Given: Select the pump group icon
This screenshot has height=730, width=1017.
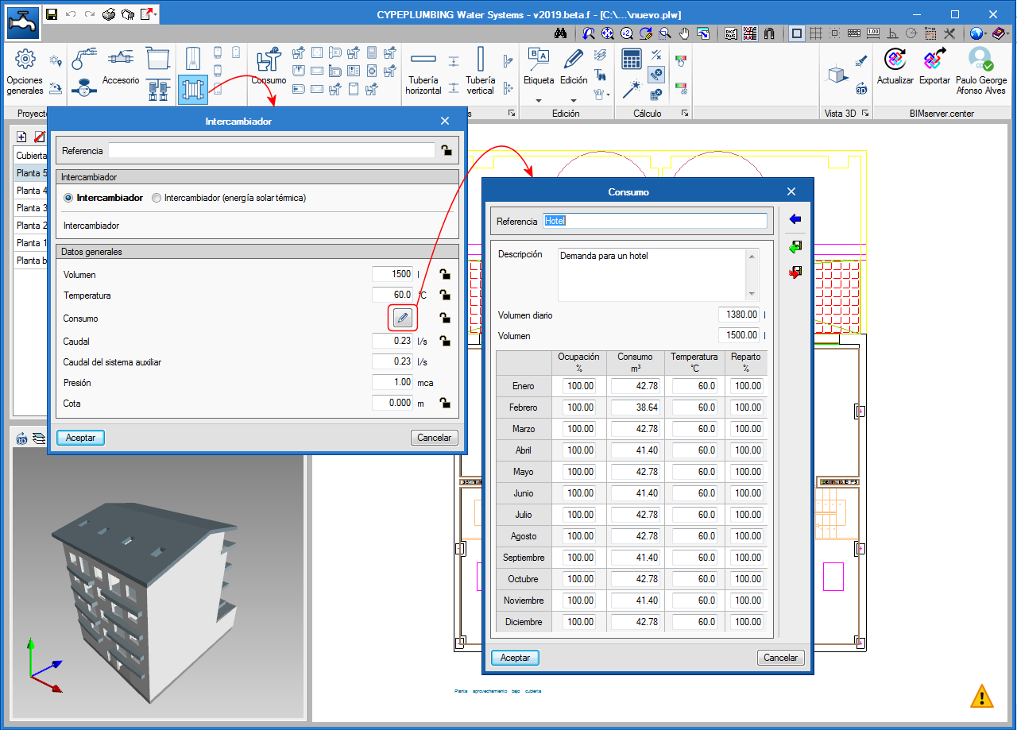Looking at the screenshot, I should [x=159, y=90].
